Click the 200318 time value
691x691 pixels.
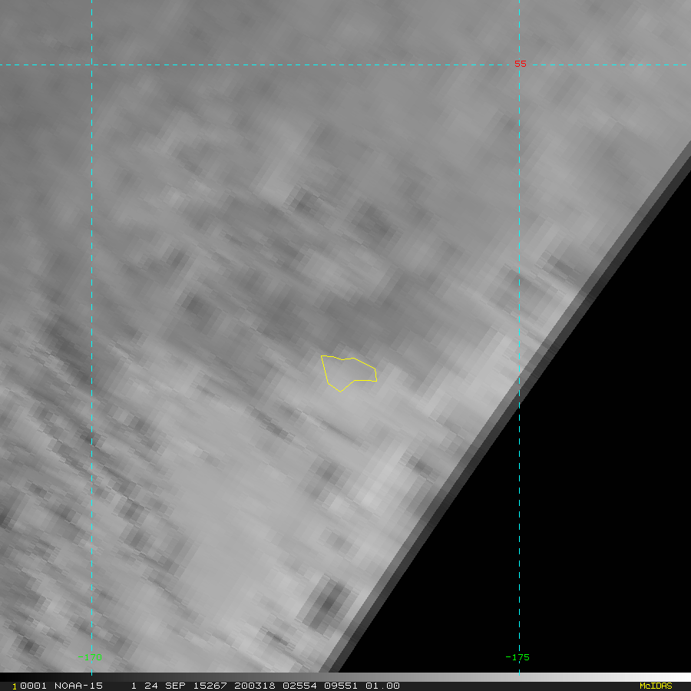(x=255, y=686)
